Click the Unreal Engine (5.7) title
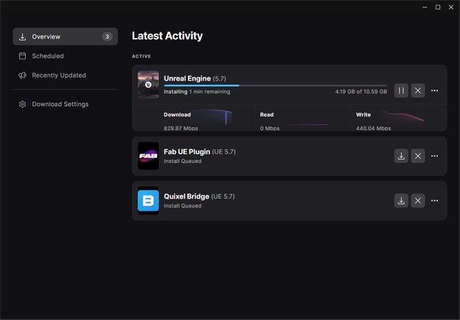460x320 pixels. pos(195,78)
